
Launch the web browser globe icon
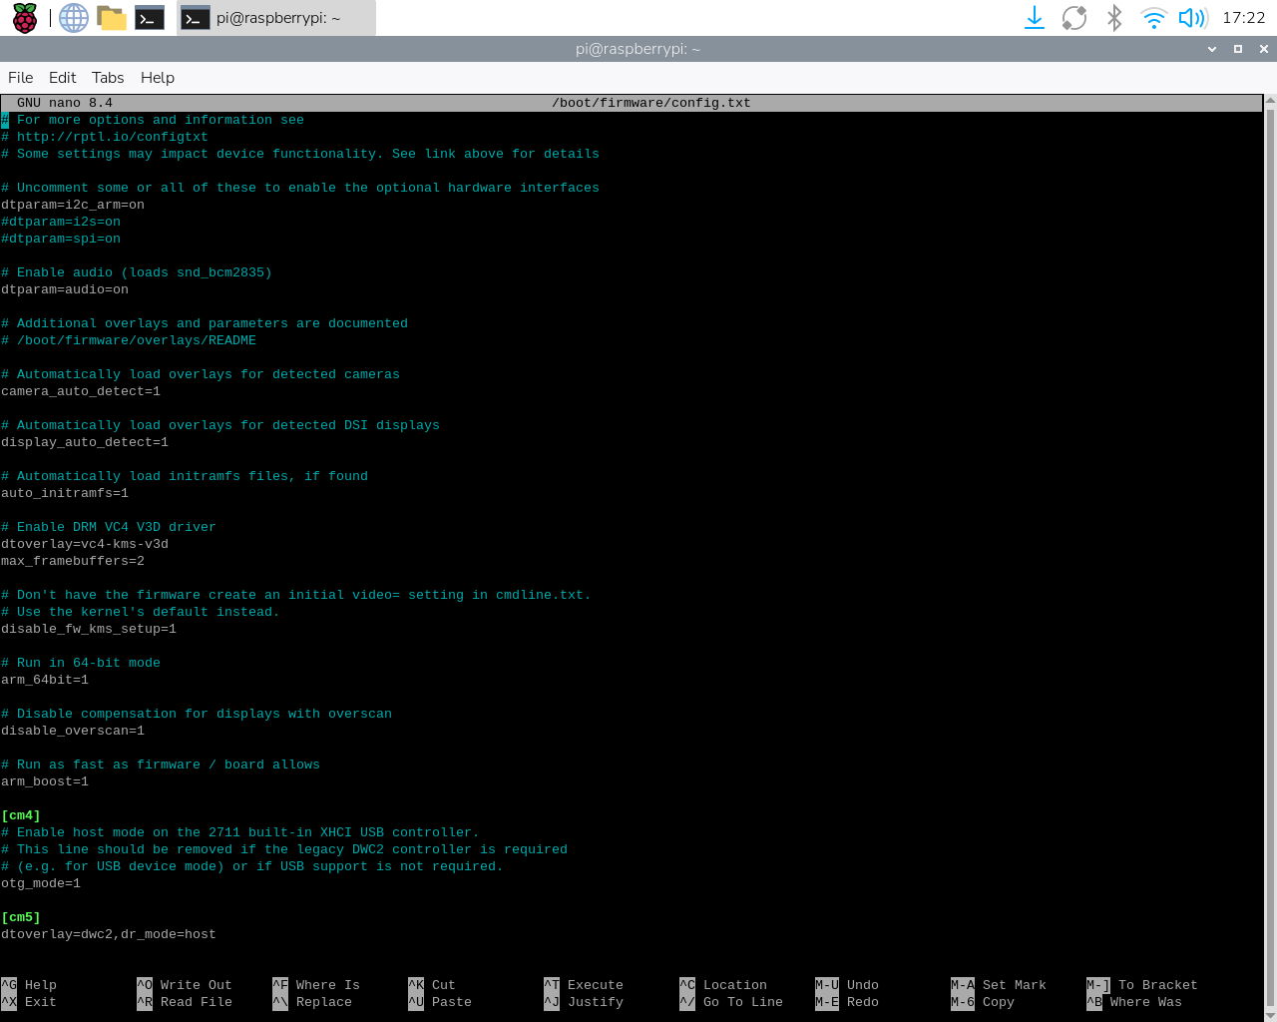click(74, 18)
